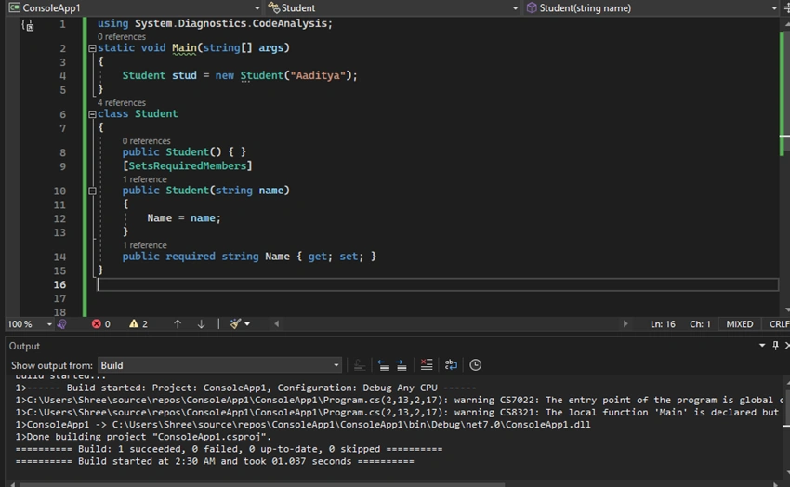Click '0 references' CodeLens above public Student()
Screen dimensions: 790x487
click(x=146, y=141)
